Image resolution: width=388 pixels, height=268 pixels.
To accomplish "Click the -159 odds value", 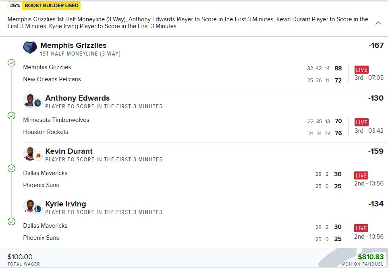I will (x=376, y=151).
